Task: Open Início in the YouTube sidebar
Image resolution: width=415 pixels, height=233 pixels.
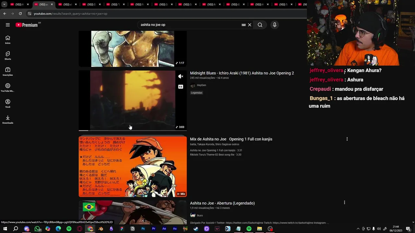Action: (x=8, y=40)
